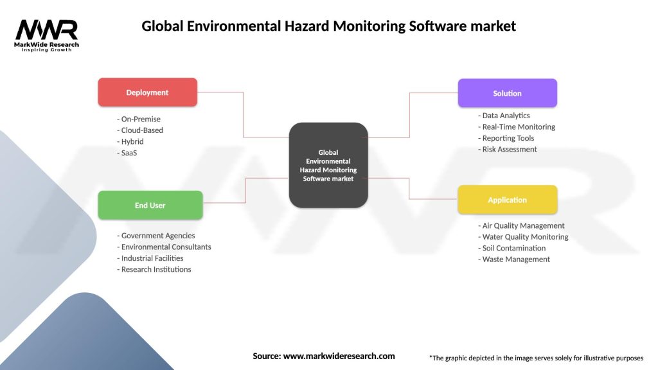This screenshot has width=658, height=370.
Task: Expand the End User category list
Action: (x=150, y=205)
